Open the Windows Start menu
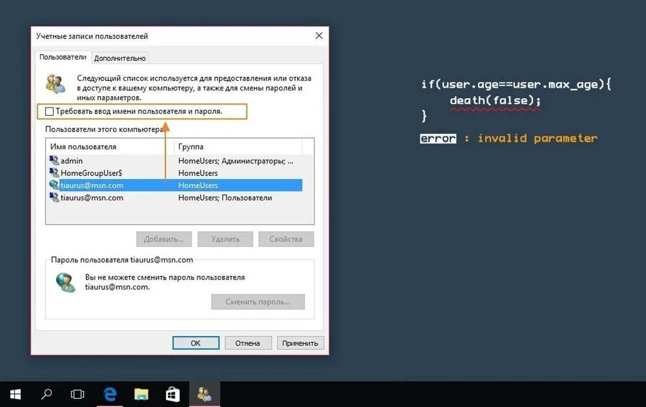Screen dimensions: 646x407 point(15,394)
